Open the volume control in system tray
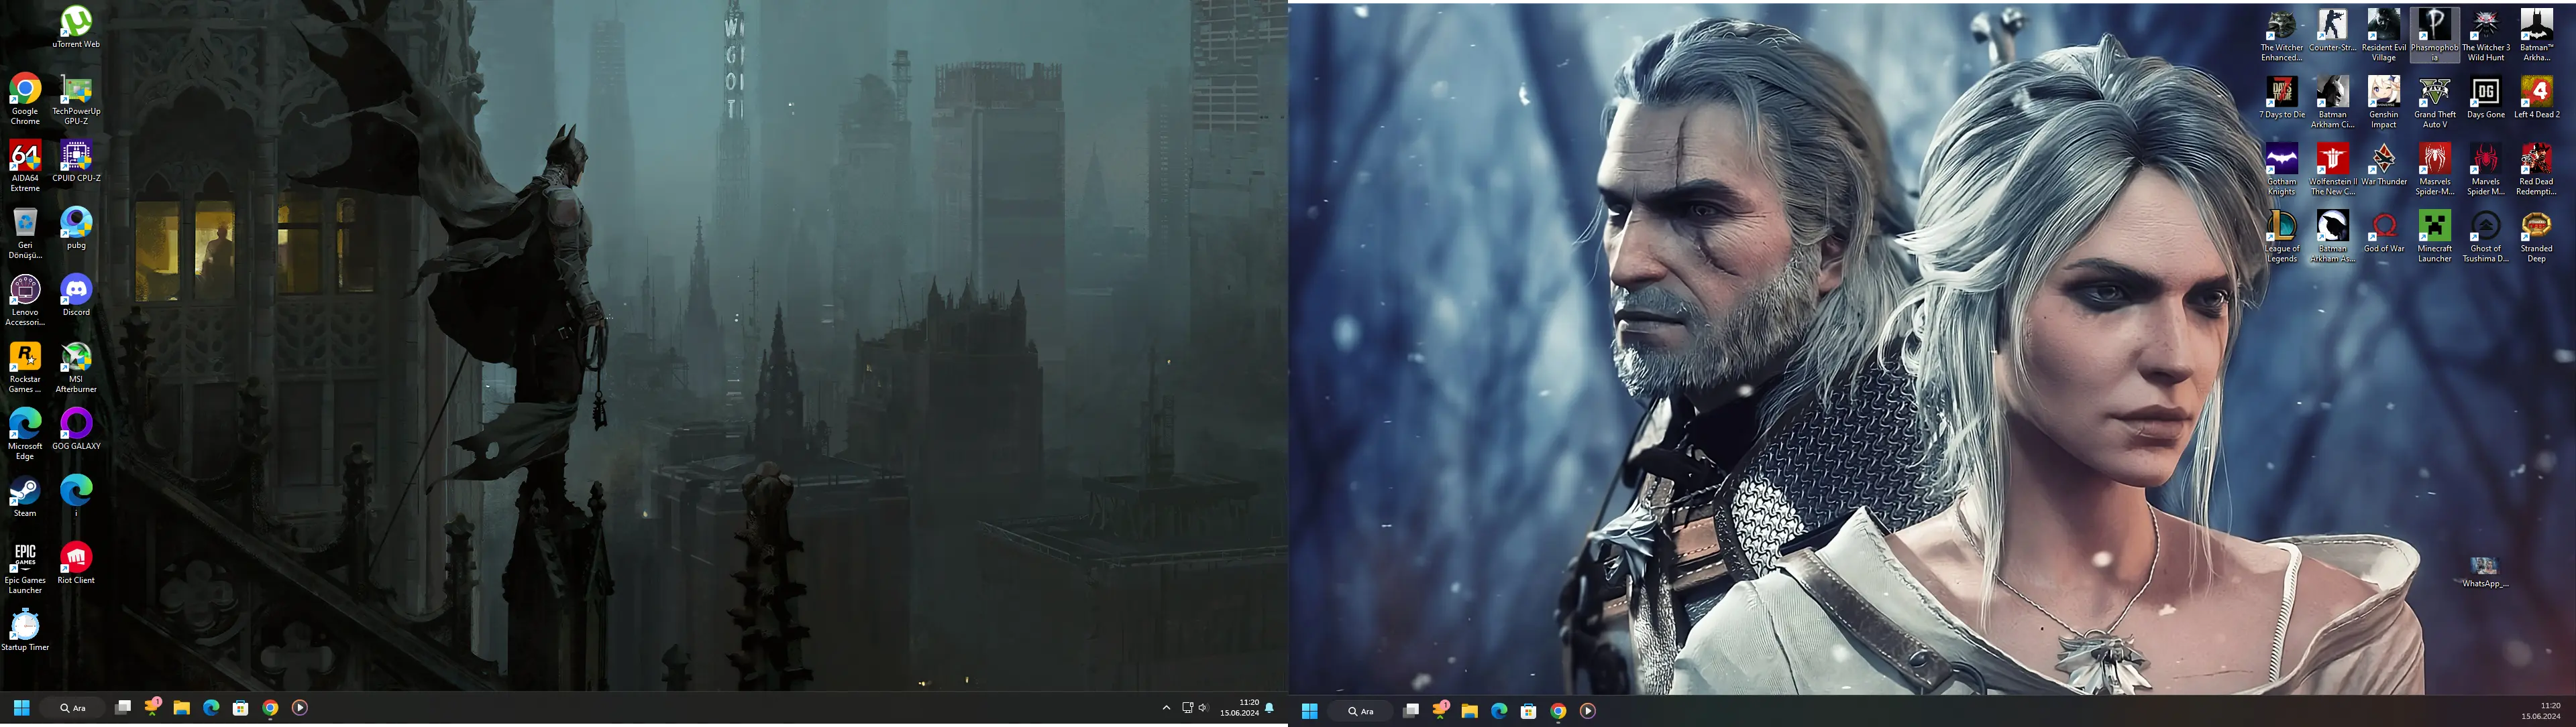The height and width of the screenshot is (727, 2576). 1203,708
